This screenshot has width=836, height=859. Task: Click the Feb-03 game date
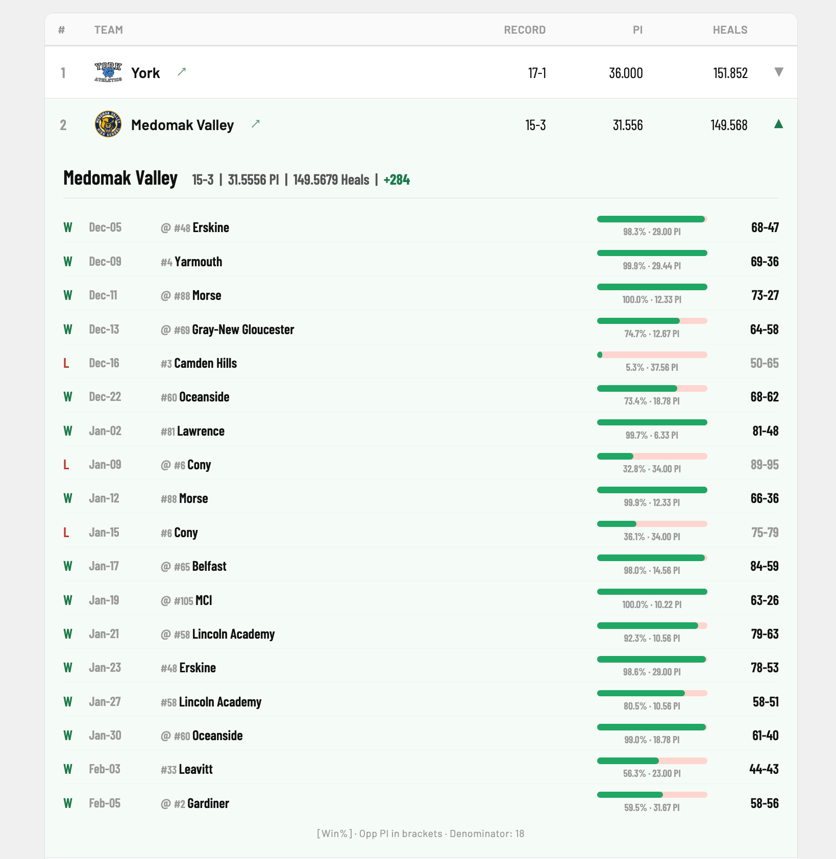coord(105,769)
